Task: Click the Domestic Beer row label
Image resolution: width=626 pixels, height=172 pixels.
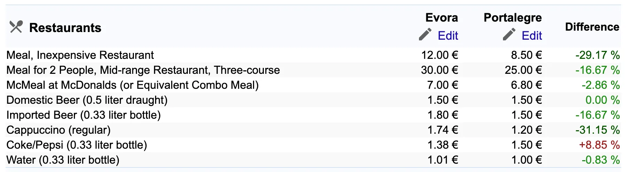Action: [x=87, y=100]
